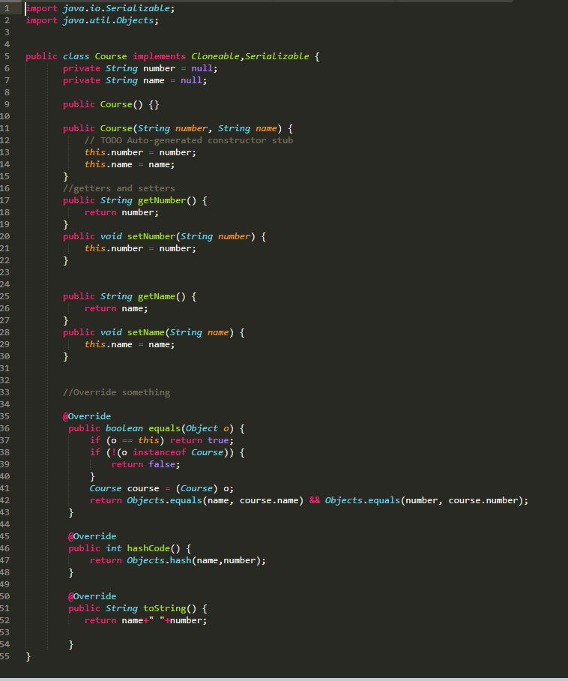Click the java.util.Objects import text

[x=111, y=20]
